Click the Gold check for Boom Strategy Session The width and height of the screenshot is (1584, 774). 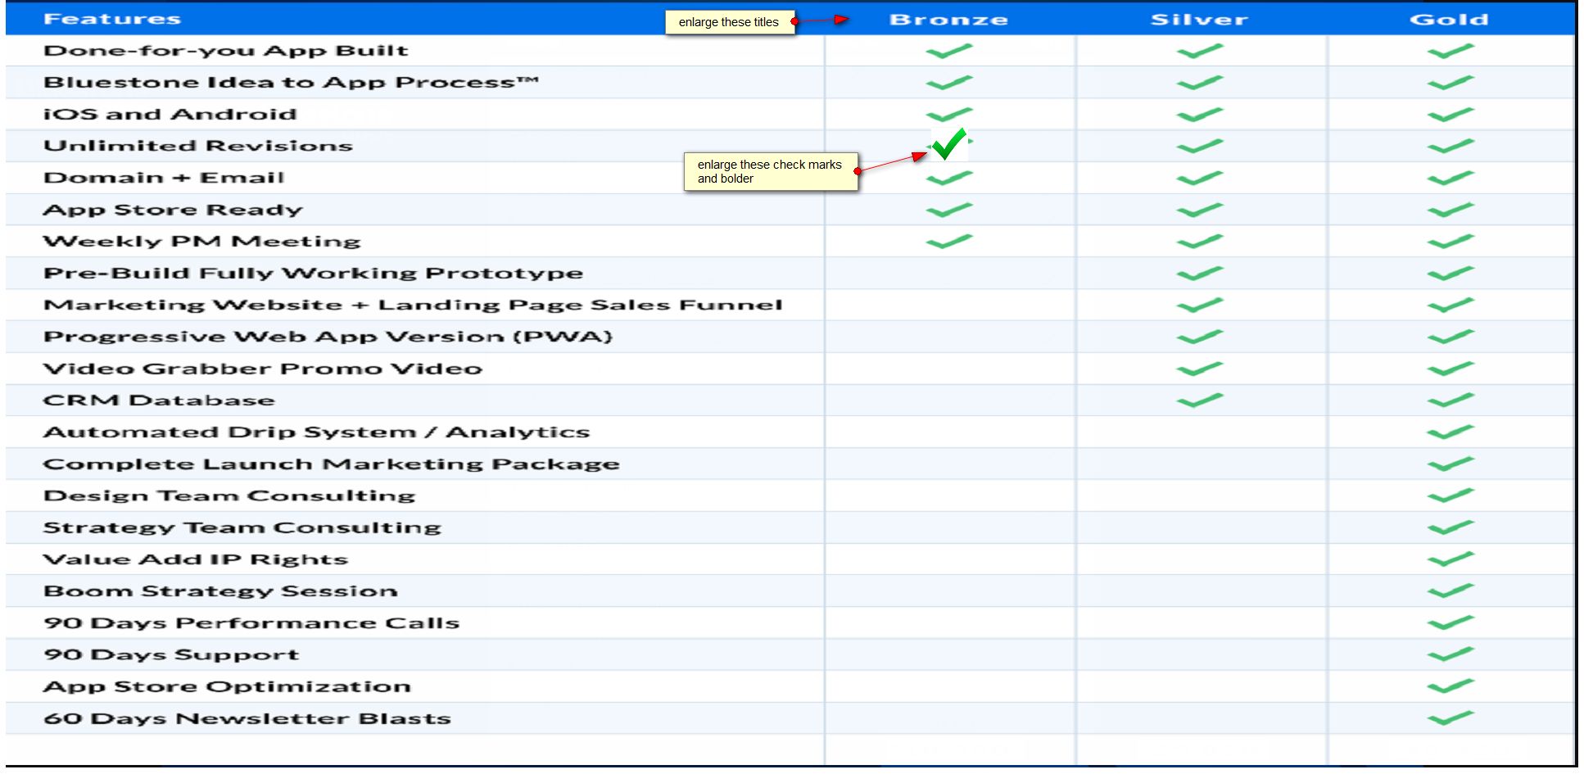click(x=1450, y=591)
